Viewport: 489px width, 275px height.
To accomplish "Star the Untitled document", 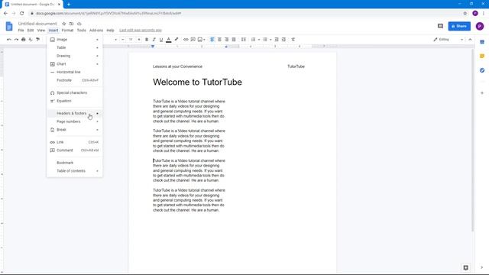I will (x=64, y=24).
